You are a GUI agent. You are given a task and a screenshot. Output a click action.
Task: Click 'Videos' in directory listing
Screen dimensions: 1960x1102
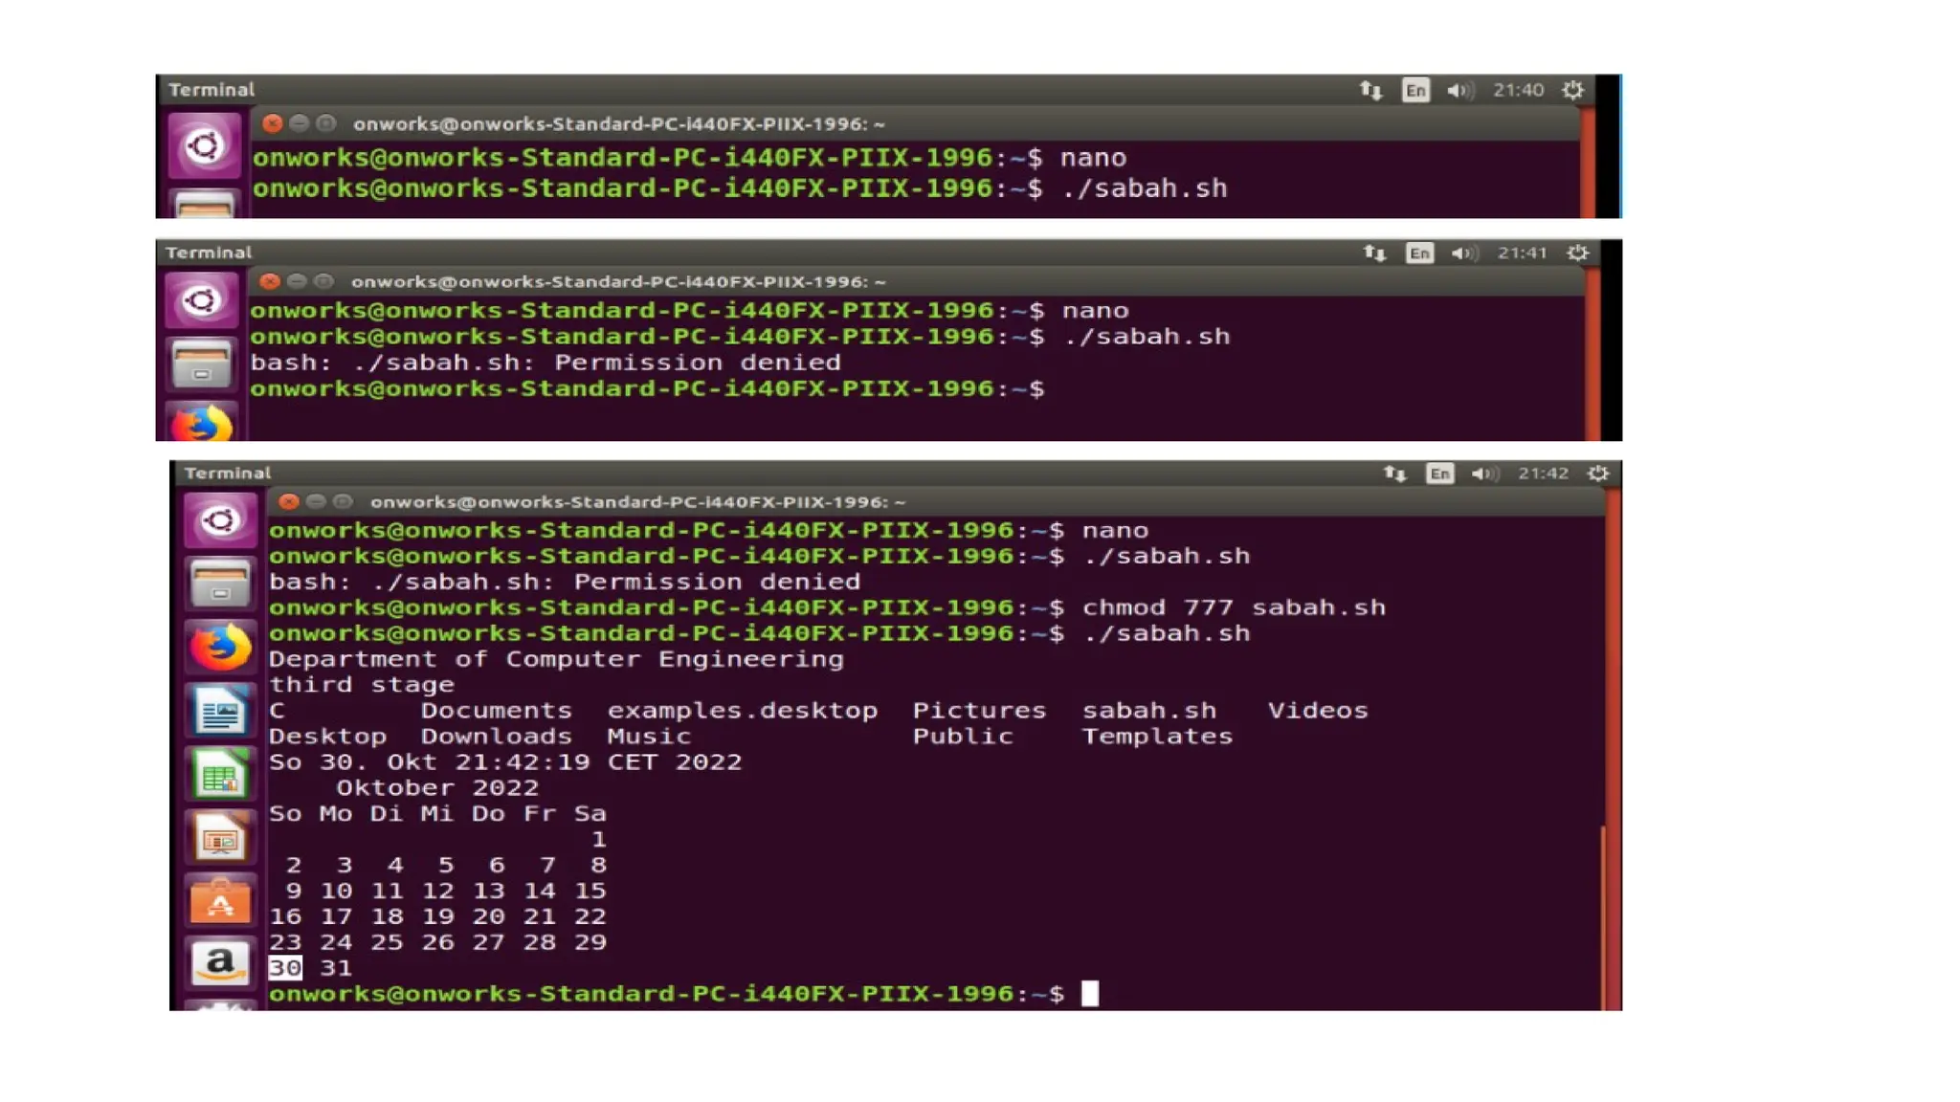[x=1318, y=711]
